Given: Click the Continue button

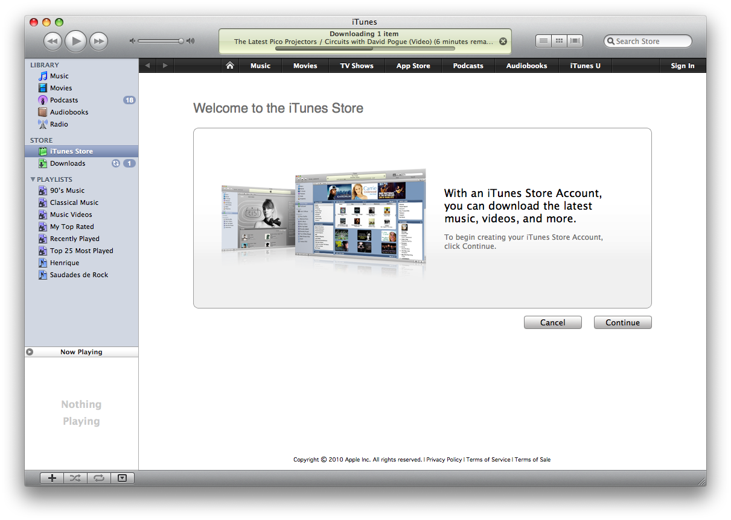Looking at the screenshot, I should [x=623, y=322].
